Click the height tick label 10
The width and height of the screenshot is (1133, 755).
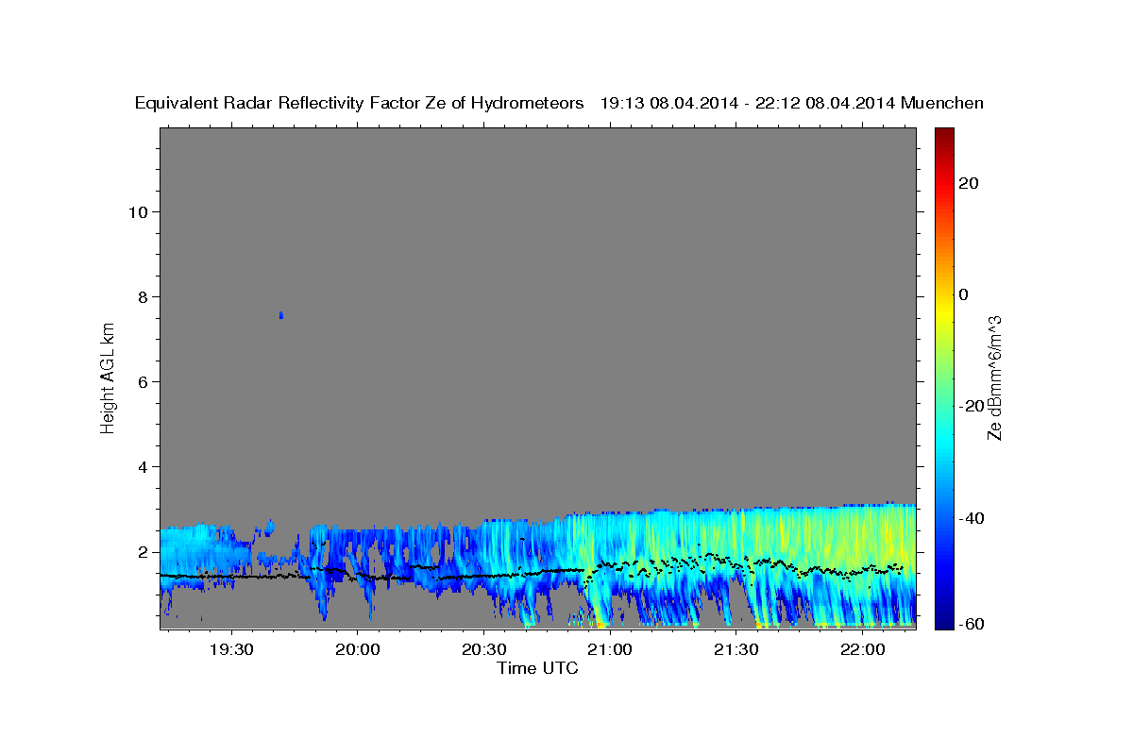(x=137, y=211)
